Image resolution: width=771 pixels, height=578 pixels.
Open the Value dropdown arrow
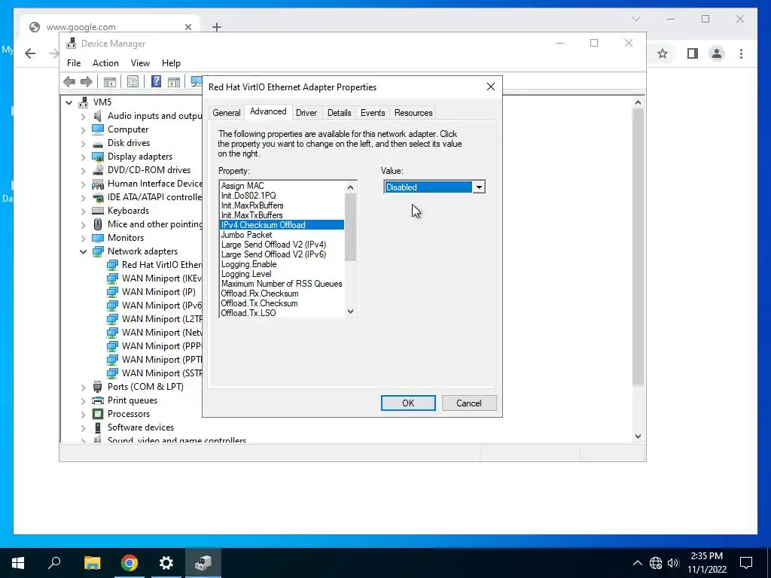478,187
